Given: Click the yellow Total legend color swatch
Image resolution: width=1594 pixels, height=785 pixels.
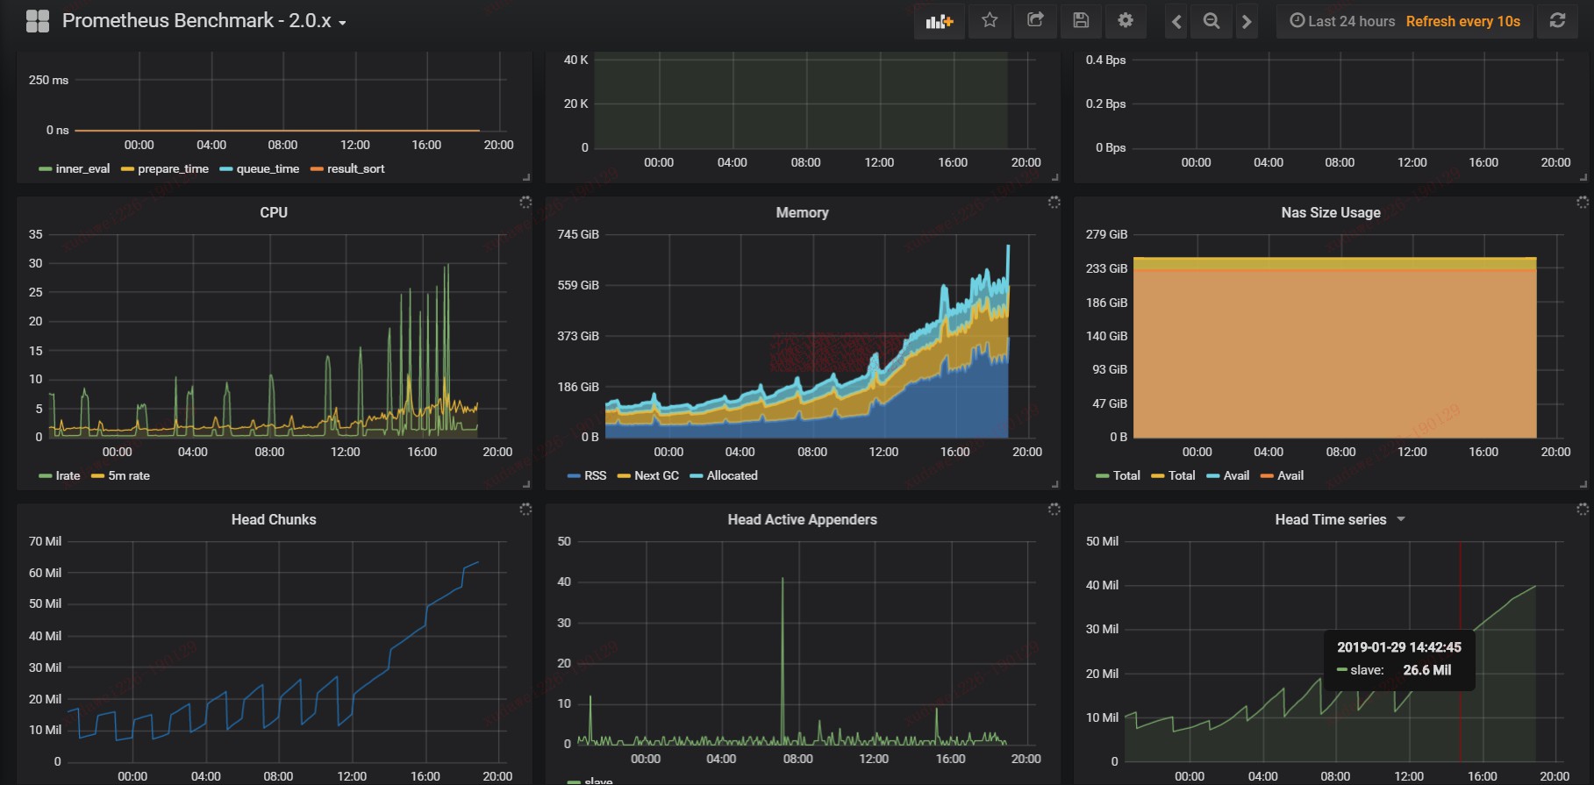Looking at the screenshot, I should [1158, 476].
